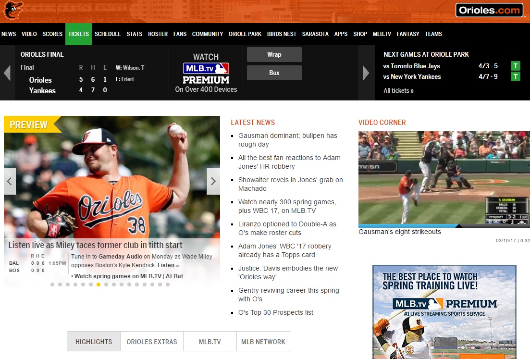Open the Community menu
The width and height of the screenshot is (530, 359).
tap(208, 34)
